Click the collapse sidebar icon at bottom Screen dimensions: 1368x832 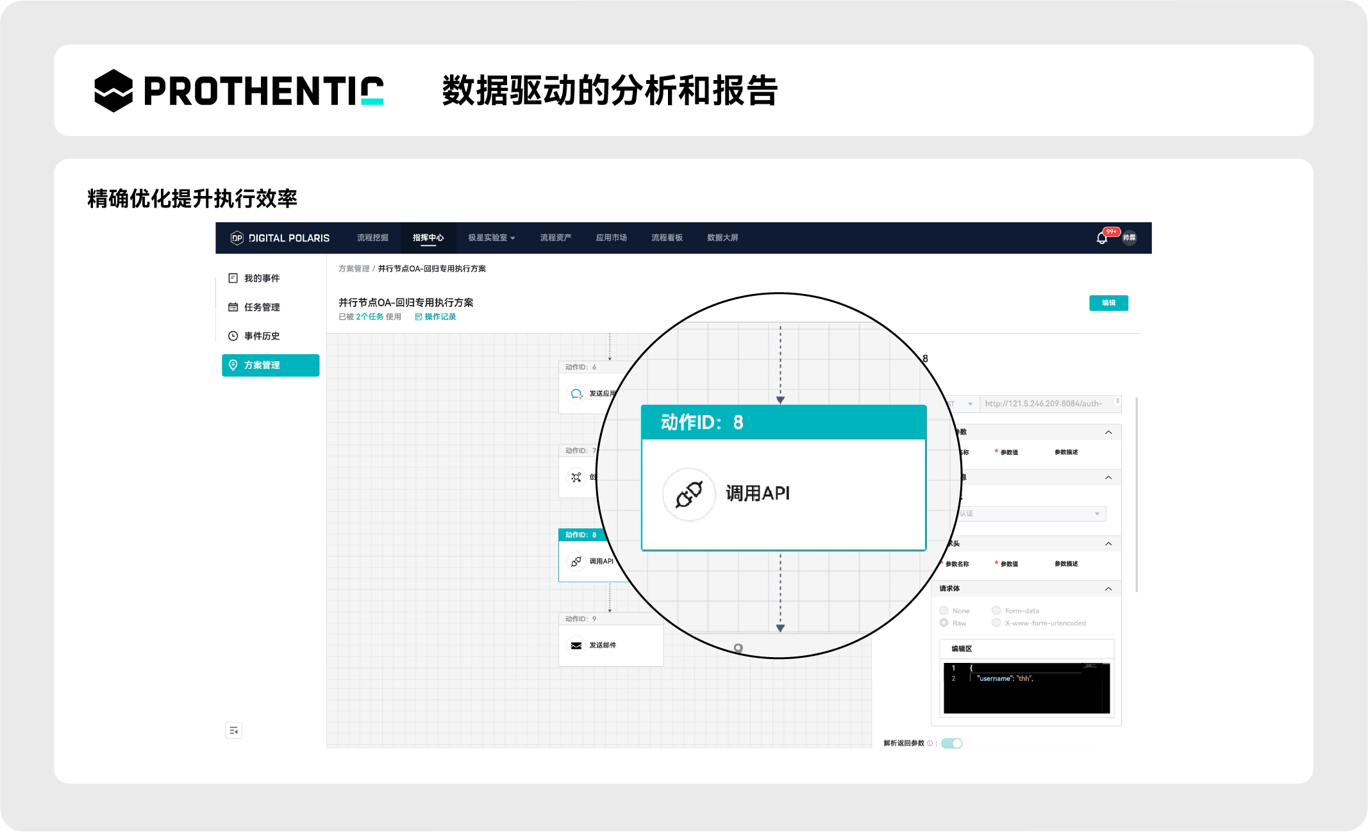click(x=233, y=730)
